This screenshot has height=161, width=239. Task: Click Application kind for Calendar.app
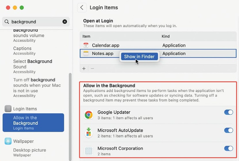coord(174,45)
